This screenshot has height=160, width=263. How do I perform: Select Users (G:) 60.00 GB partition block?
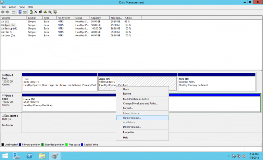click(x=69, y=102)
